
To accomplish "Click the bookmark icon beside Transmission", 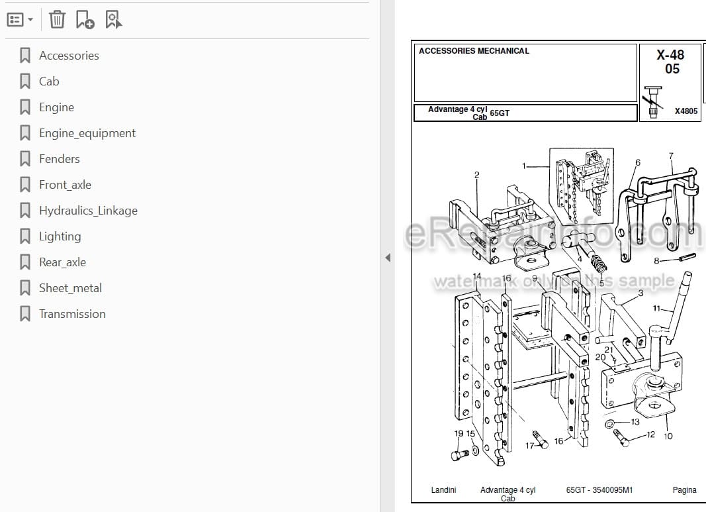I will (x=25, y=314).
